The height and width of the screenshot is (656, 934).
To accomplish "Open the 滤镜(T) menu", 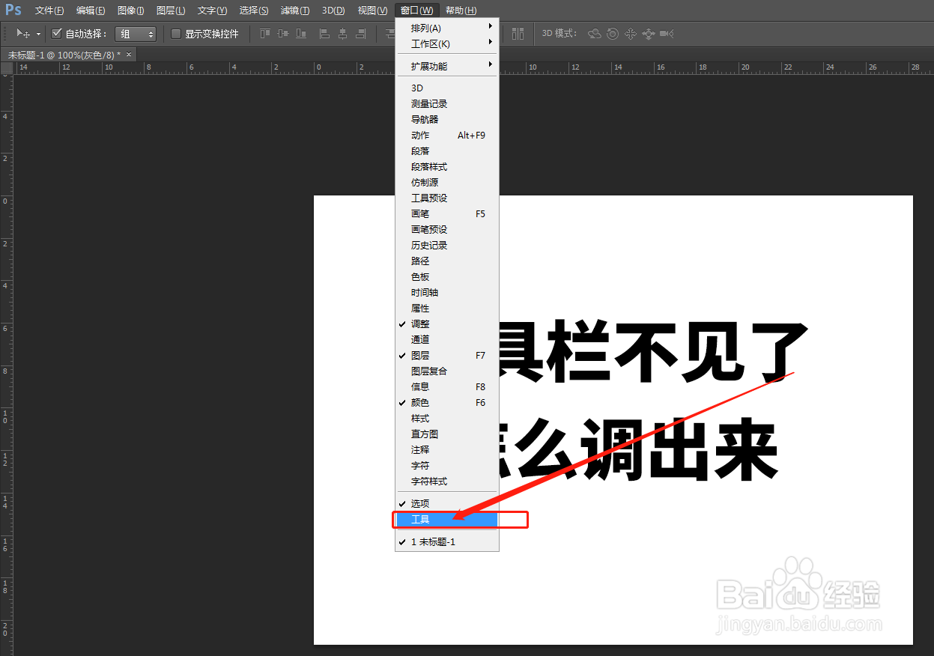I will (295, 10).
